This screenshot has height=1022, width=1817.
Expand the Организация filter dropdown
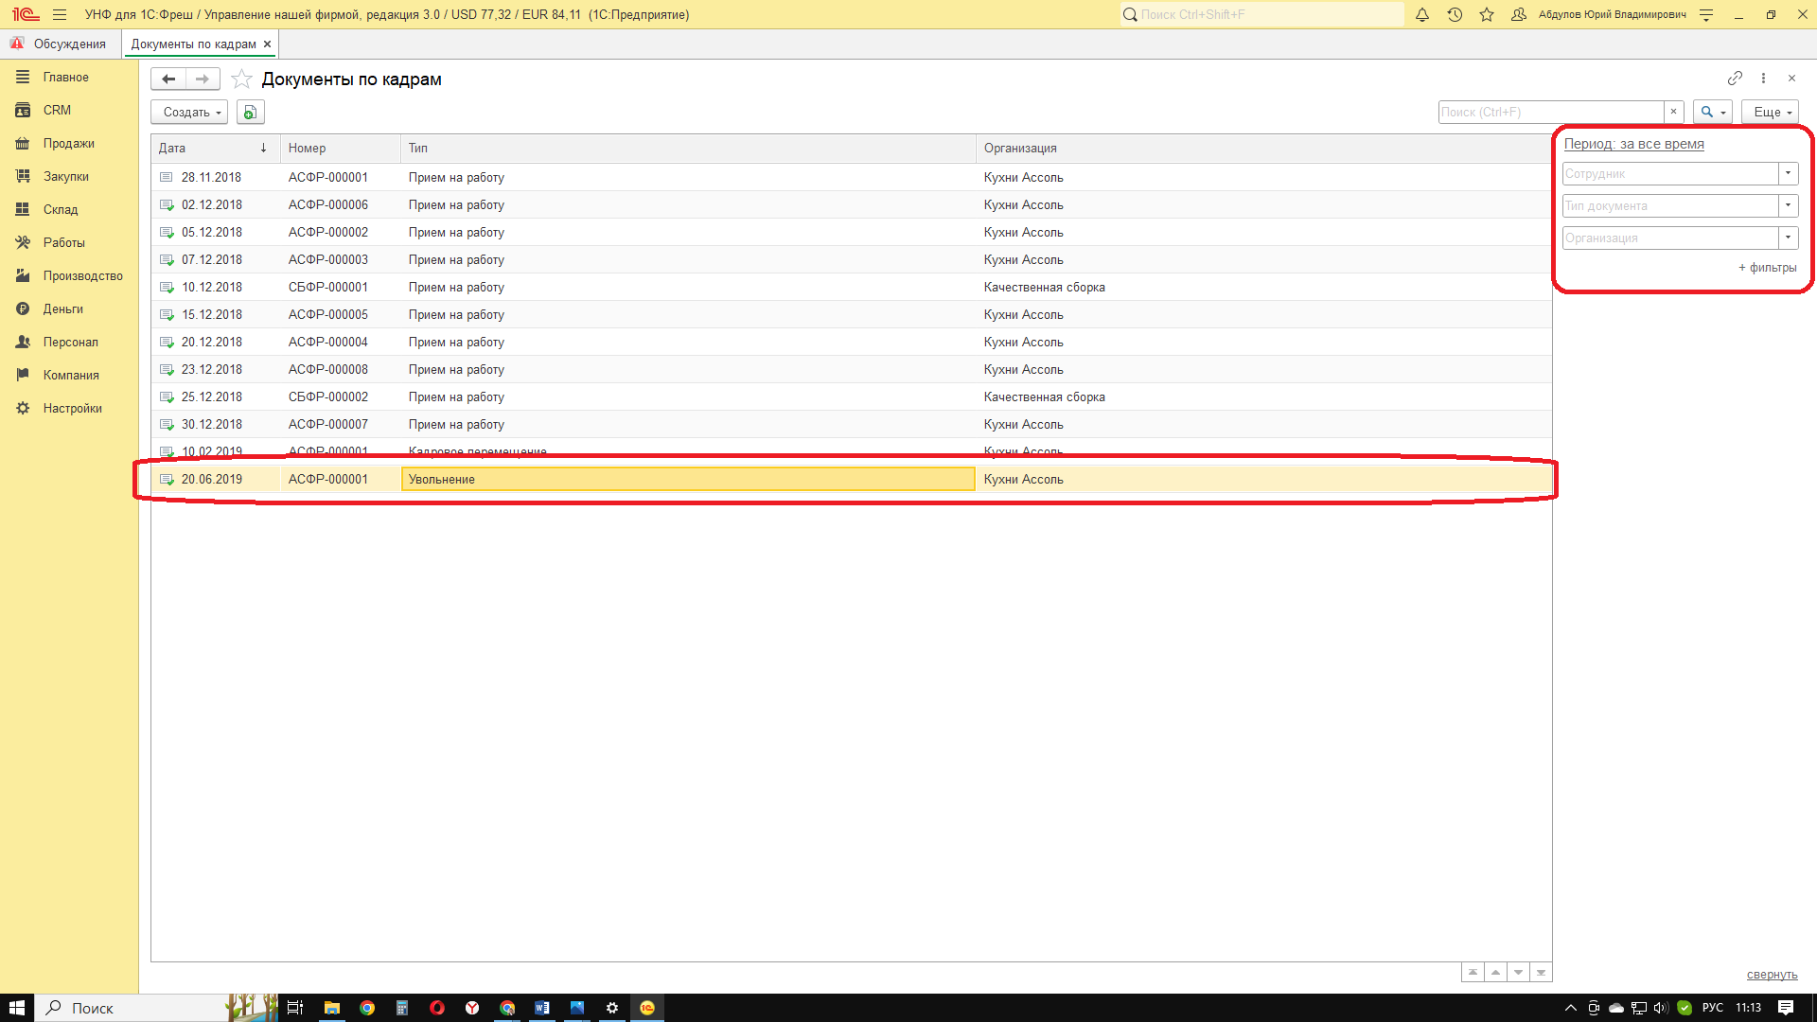click(x=1788, y=238)
